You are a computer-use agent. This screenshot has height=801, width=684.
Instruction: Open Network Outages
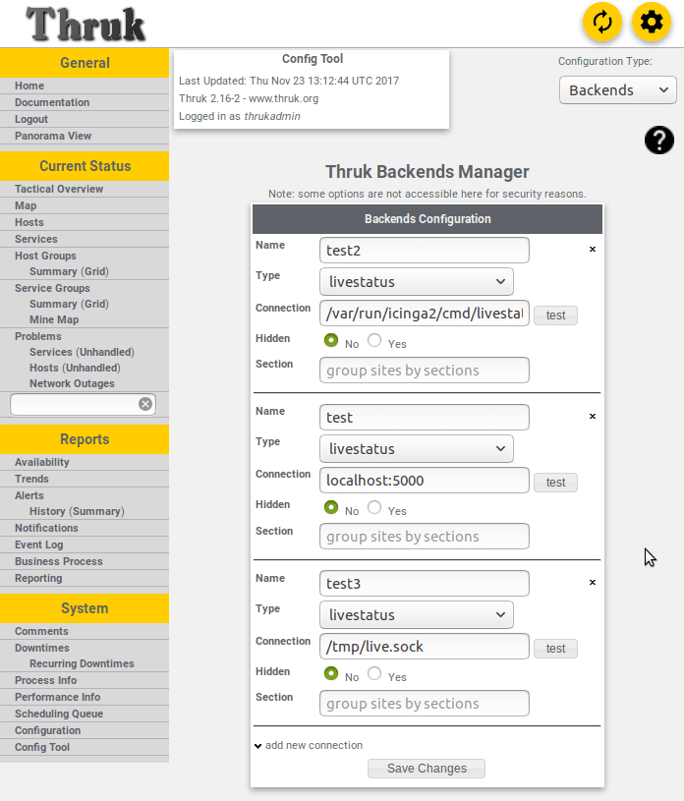tap(72, 383)
